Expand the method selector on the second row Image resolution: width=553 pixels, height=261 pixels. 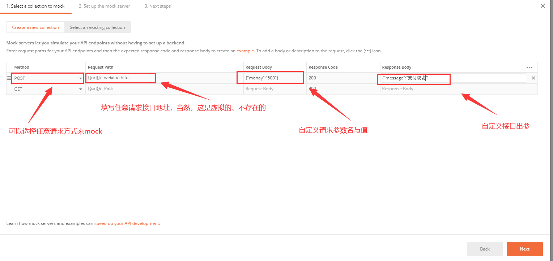point(81,89)
